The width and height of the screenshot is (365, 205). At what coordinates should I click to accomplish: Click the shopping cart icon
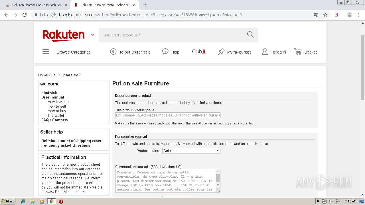click(x=298, y=52)
